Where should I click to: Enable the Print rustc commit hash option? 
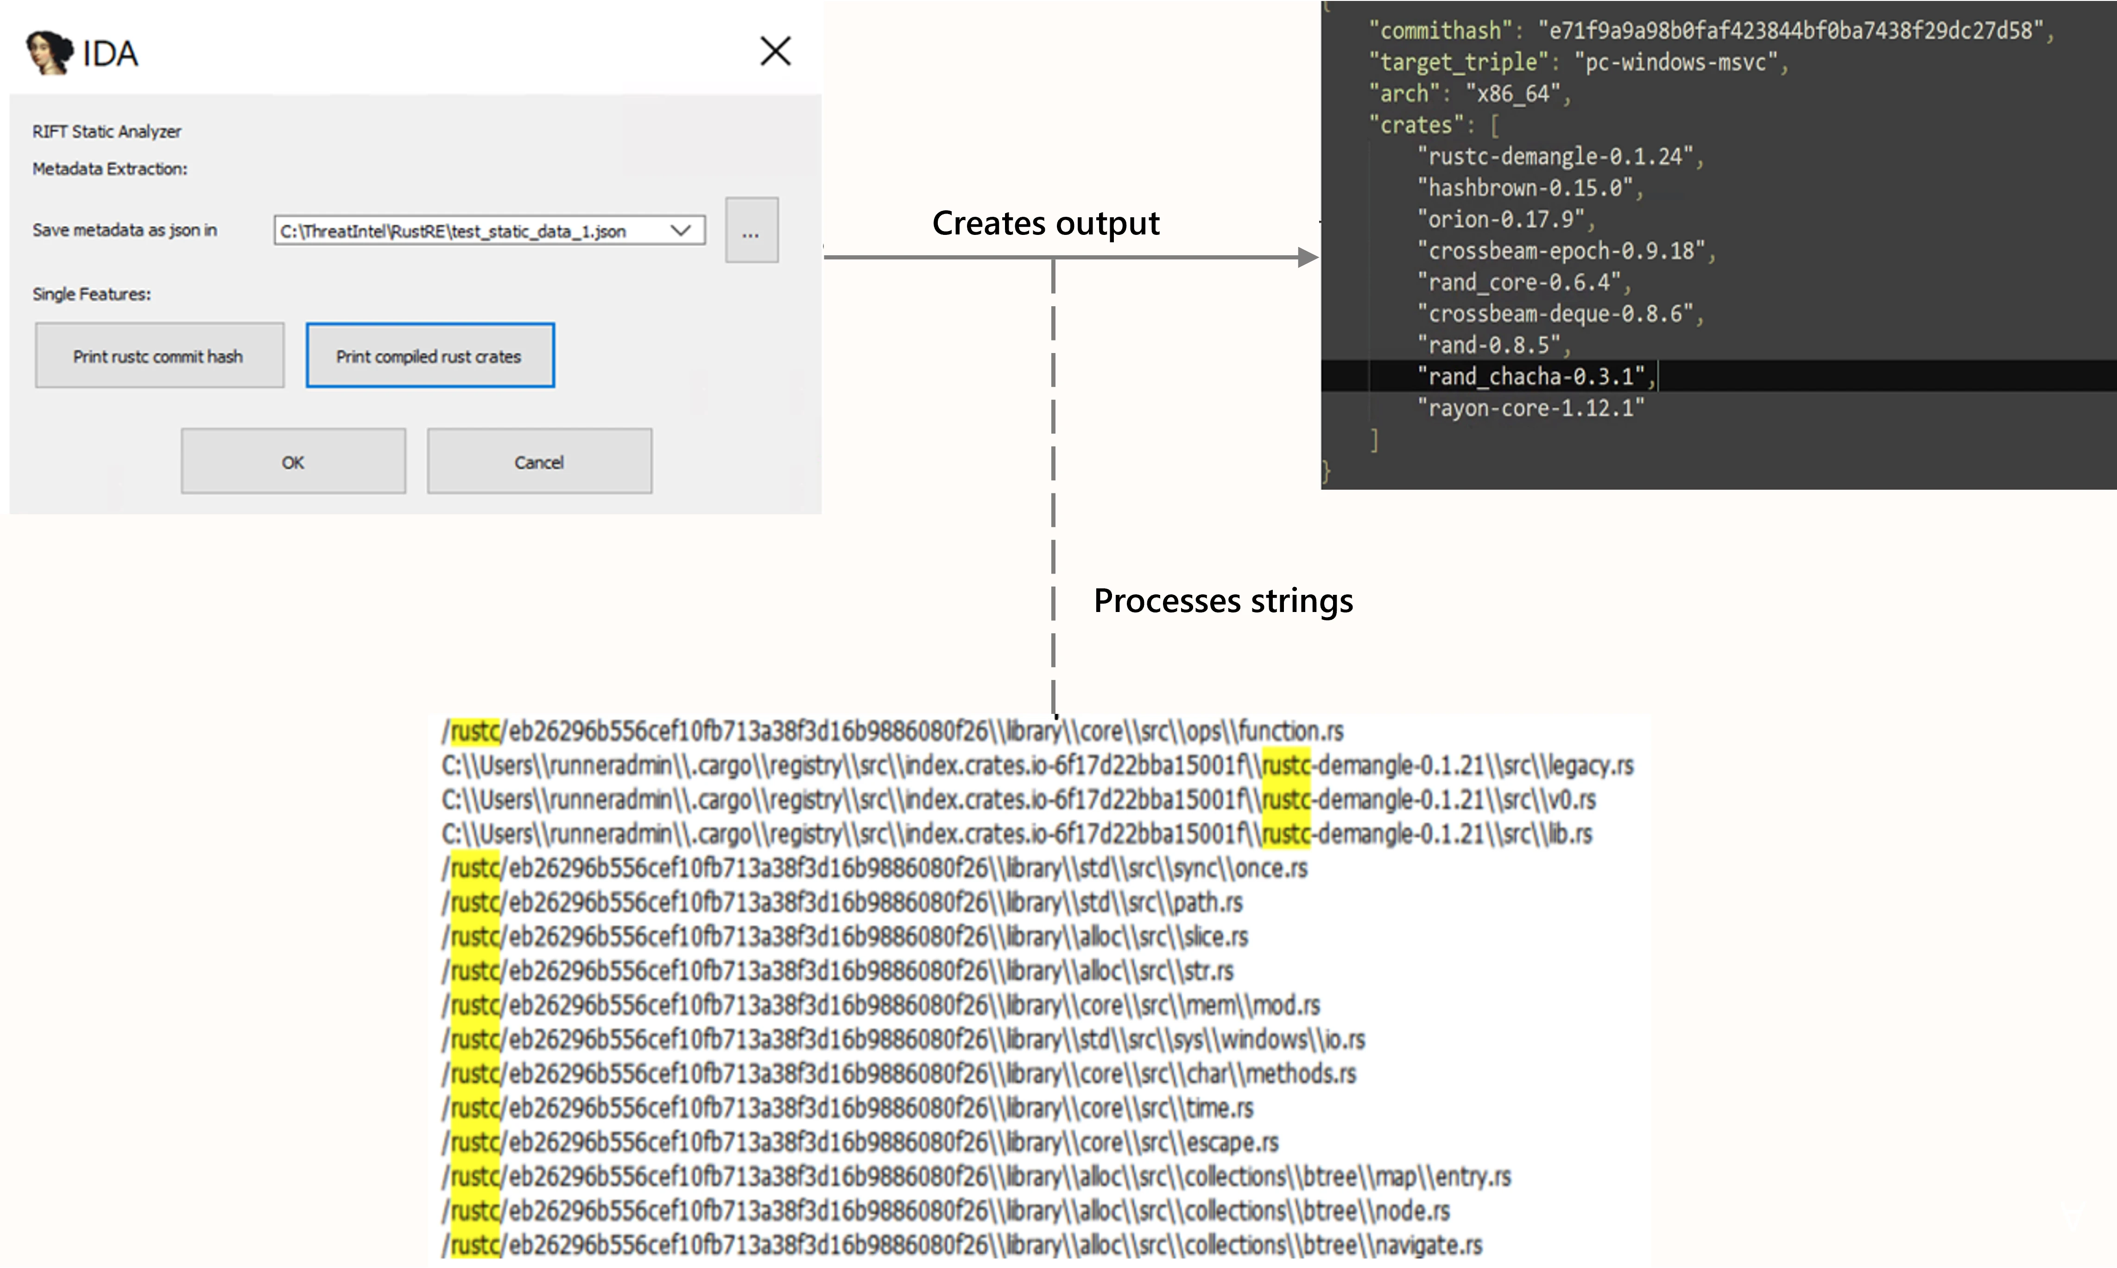coord(159,355)
